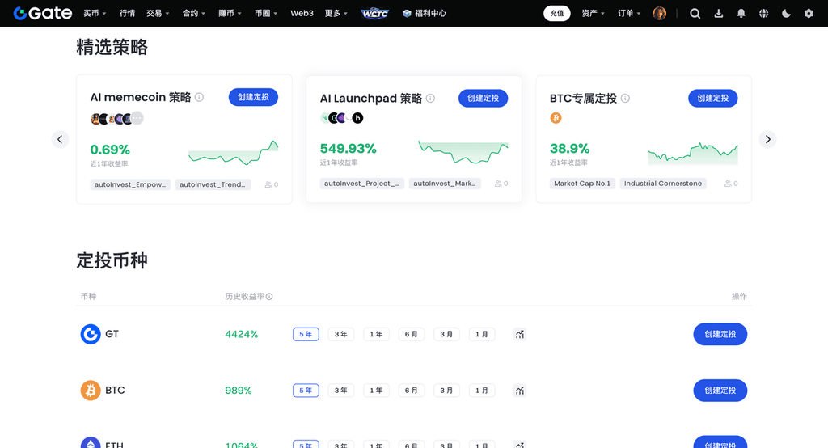Click info icon beside AI memecoin 策略
Screen dimensions: 828x448
pos(199,98)
